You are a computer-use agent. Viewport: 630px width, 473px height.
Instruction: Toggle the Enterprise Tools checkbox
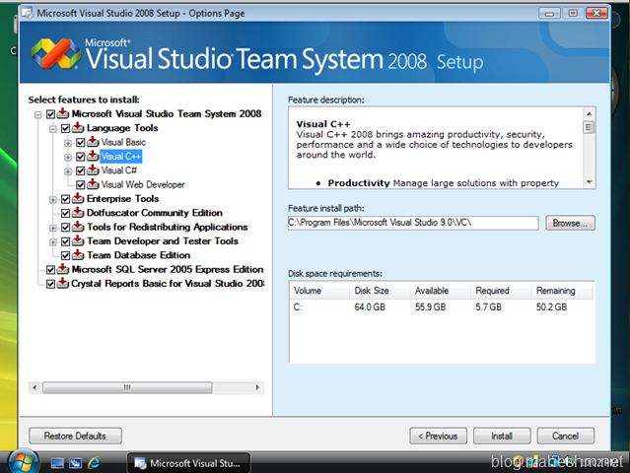pos(65,199)
